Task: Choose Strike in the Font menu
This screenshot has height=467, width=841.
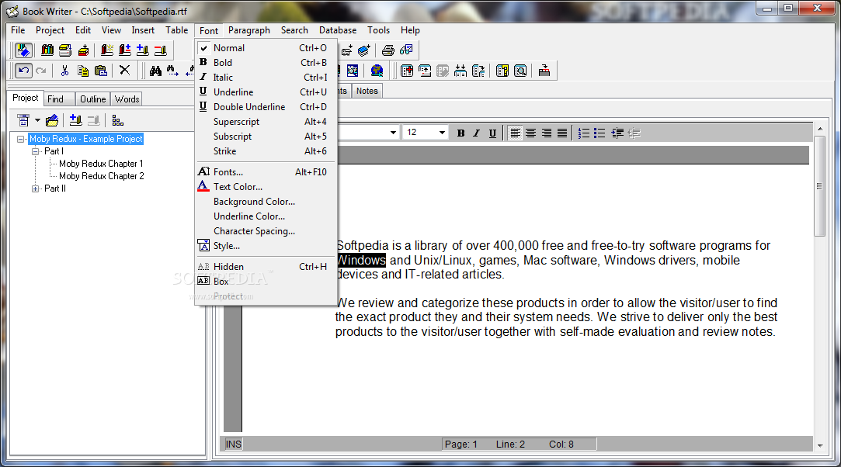Action: [266, 151]
